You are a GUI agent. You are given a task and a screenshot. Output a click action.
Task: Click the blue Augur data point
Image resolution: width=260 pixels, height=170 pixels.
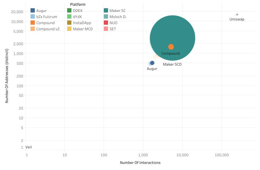pyautogui.click(x=152, y=63)
